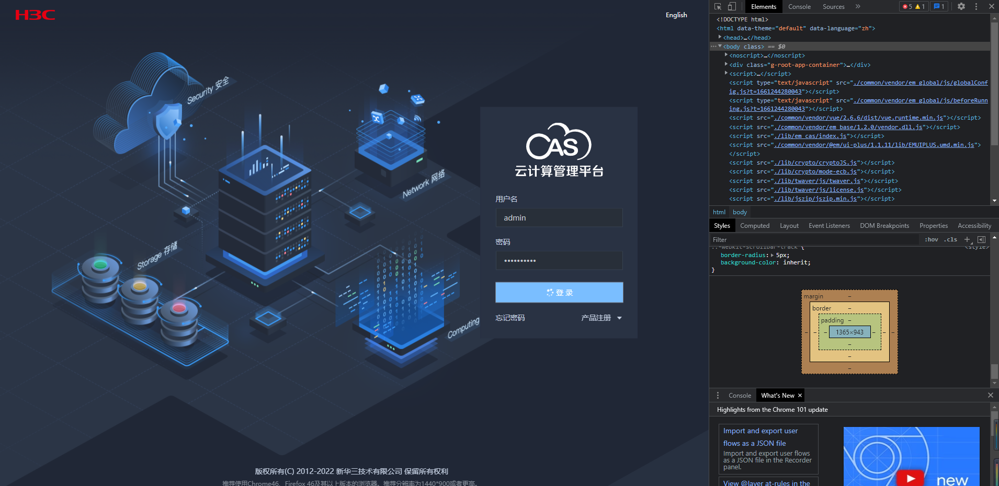999x486 pixels.
Task: Expand the g-root-app-container div node
Action: coord(726,64)
